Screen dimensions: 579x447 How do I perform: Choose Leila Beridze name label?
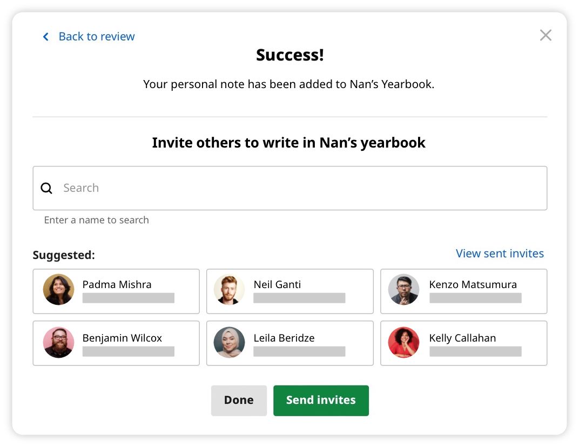[x=284, y=338]
